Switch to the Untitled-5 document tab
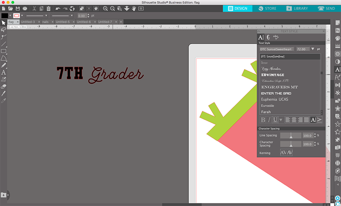The width and height of the screenshot is (341, 206). [63, 22]
